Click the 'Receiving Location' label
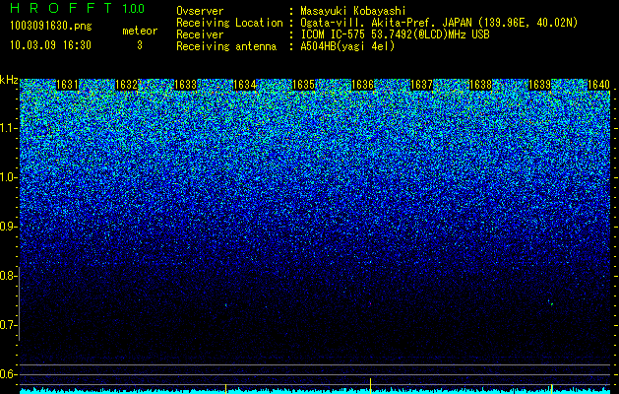This screenshot has width=619, height=394. (x=229, y=23)
